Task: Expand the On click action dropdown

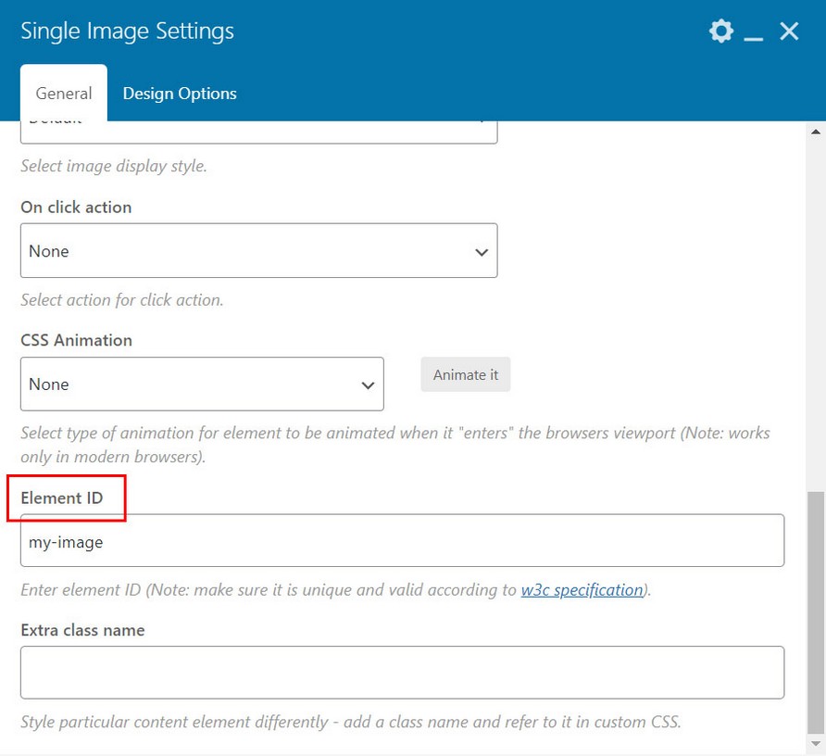Action: [258, 251]
